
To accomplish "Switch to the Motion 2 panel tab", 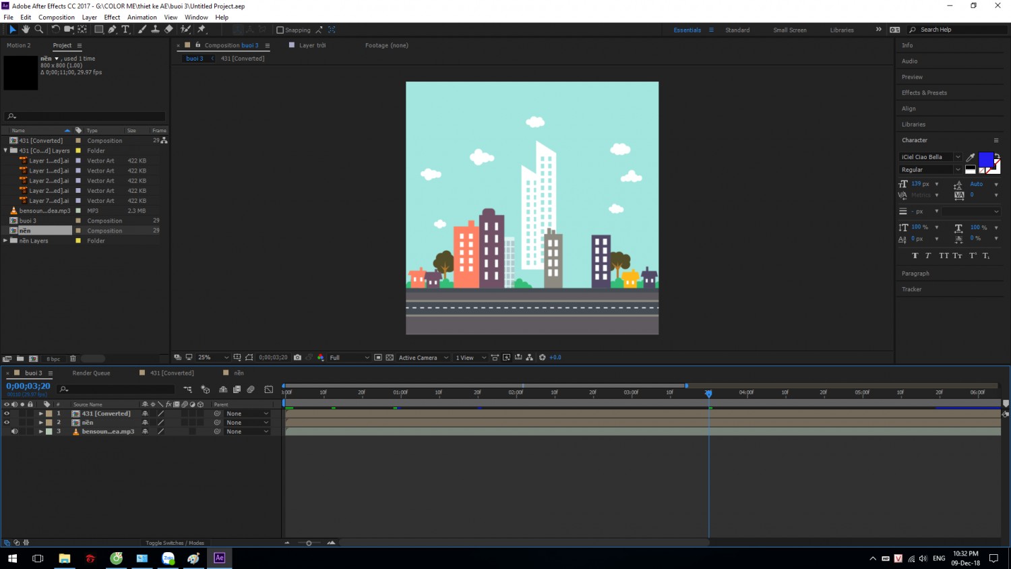I will point(19,45).
